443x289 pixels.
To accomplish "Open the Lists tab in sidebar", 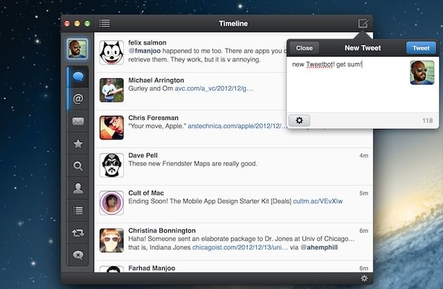I will pos(78,211).
